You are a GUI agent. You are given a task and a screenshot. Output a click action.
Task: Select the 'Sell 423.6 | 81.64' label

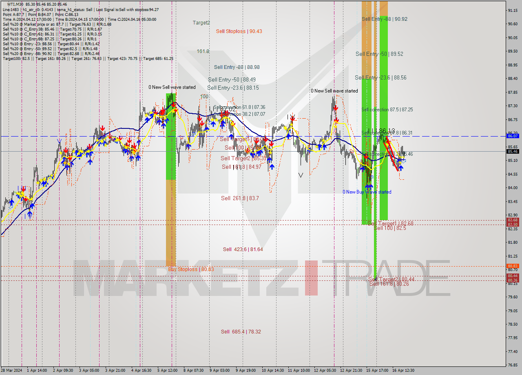coord(243,249)
